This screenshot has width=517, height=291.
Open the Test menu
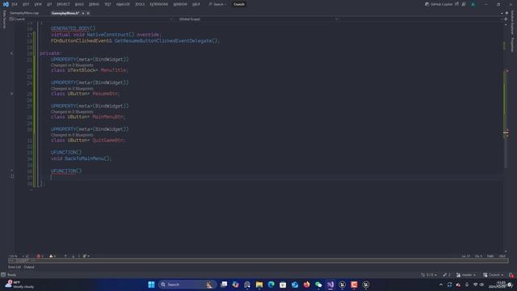(107, 4)
